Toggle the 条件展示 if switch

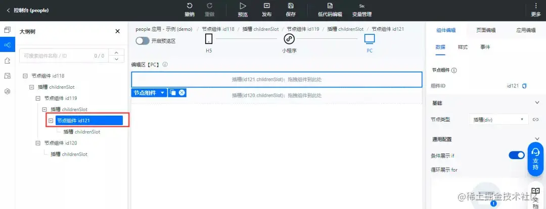coord(517,155)
